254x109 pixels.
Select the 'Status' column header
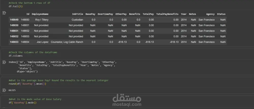(221, 14)
